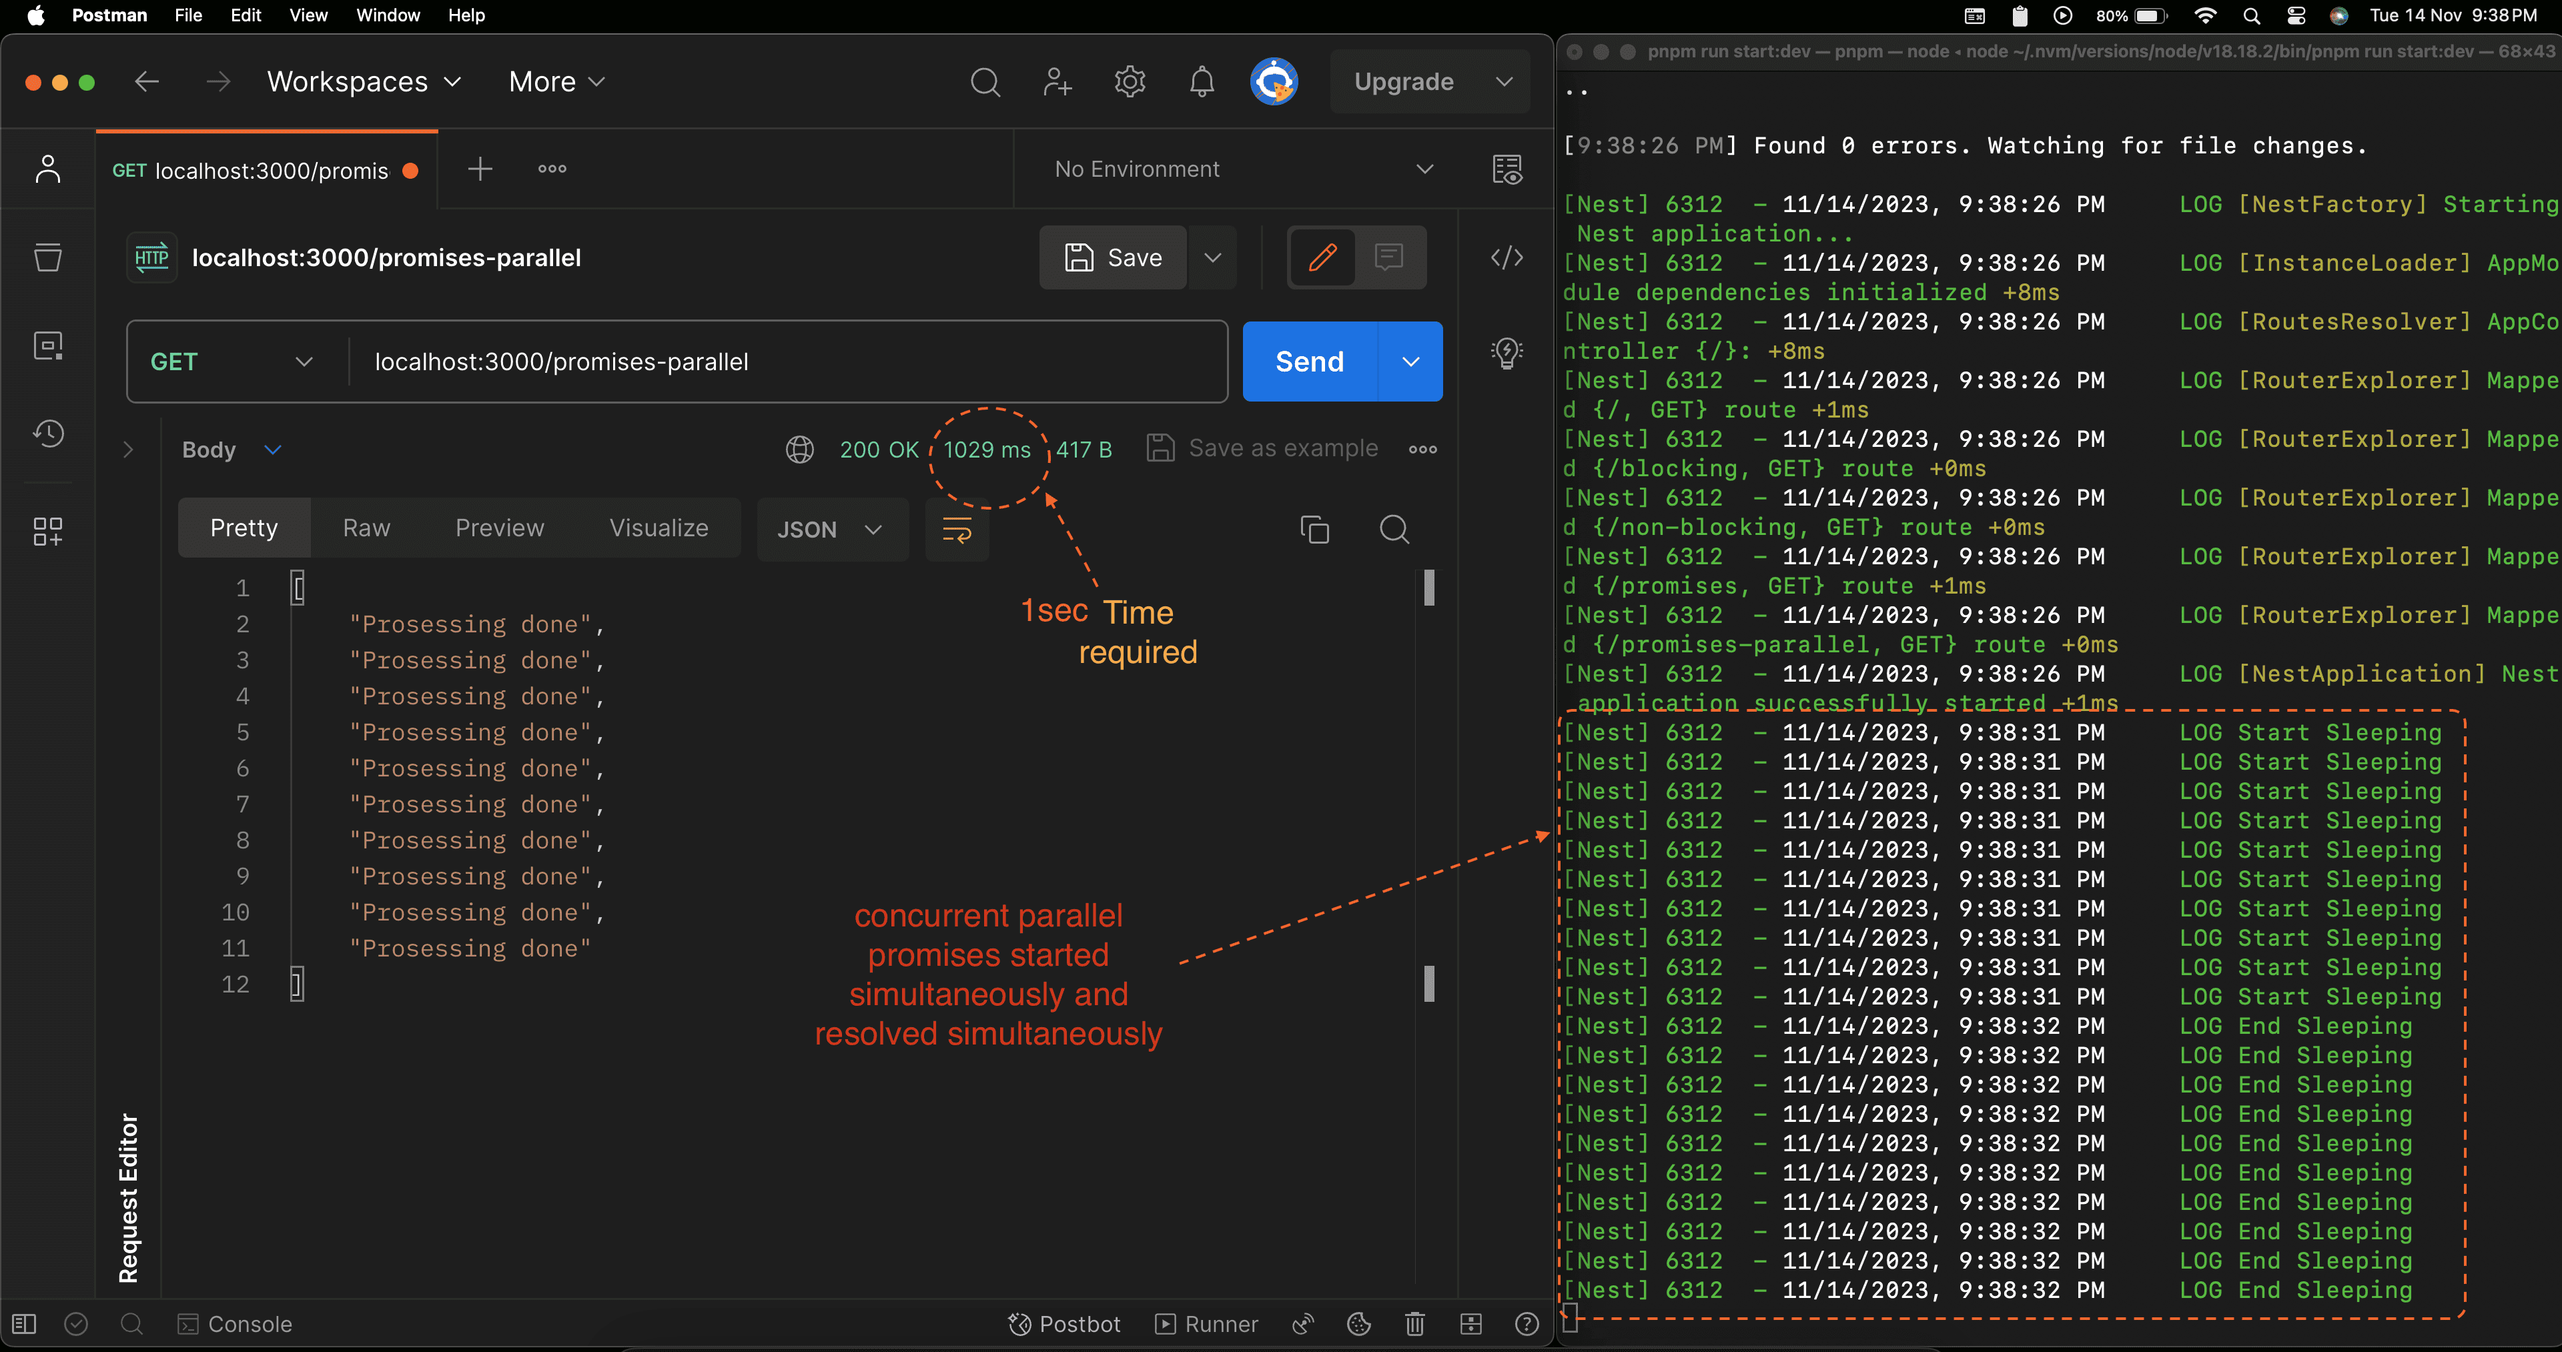
Task: Open the notifications bell
Action: click(x=1202, y=81)
